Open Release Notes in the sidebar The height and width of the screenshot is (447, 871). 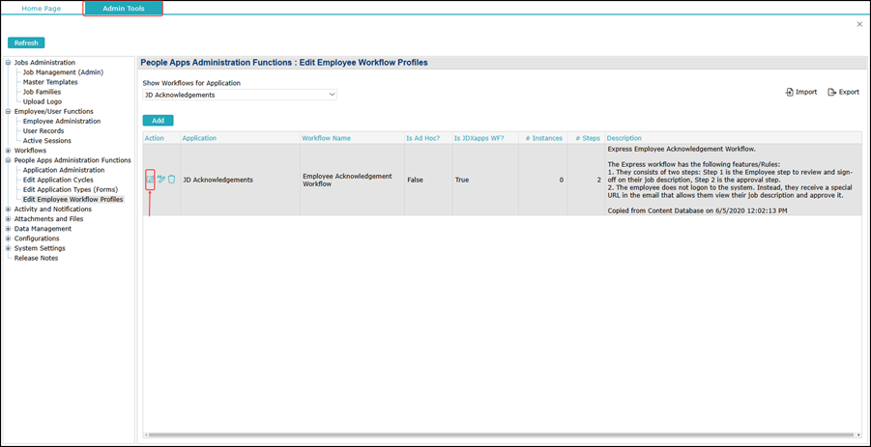coord(36,258)
